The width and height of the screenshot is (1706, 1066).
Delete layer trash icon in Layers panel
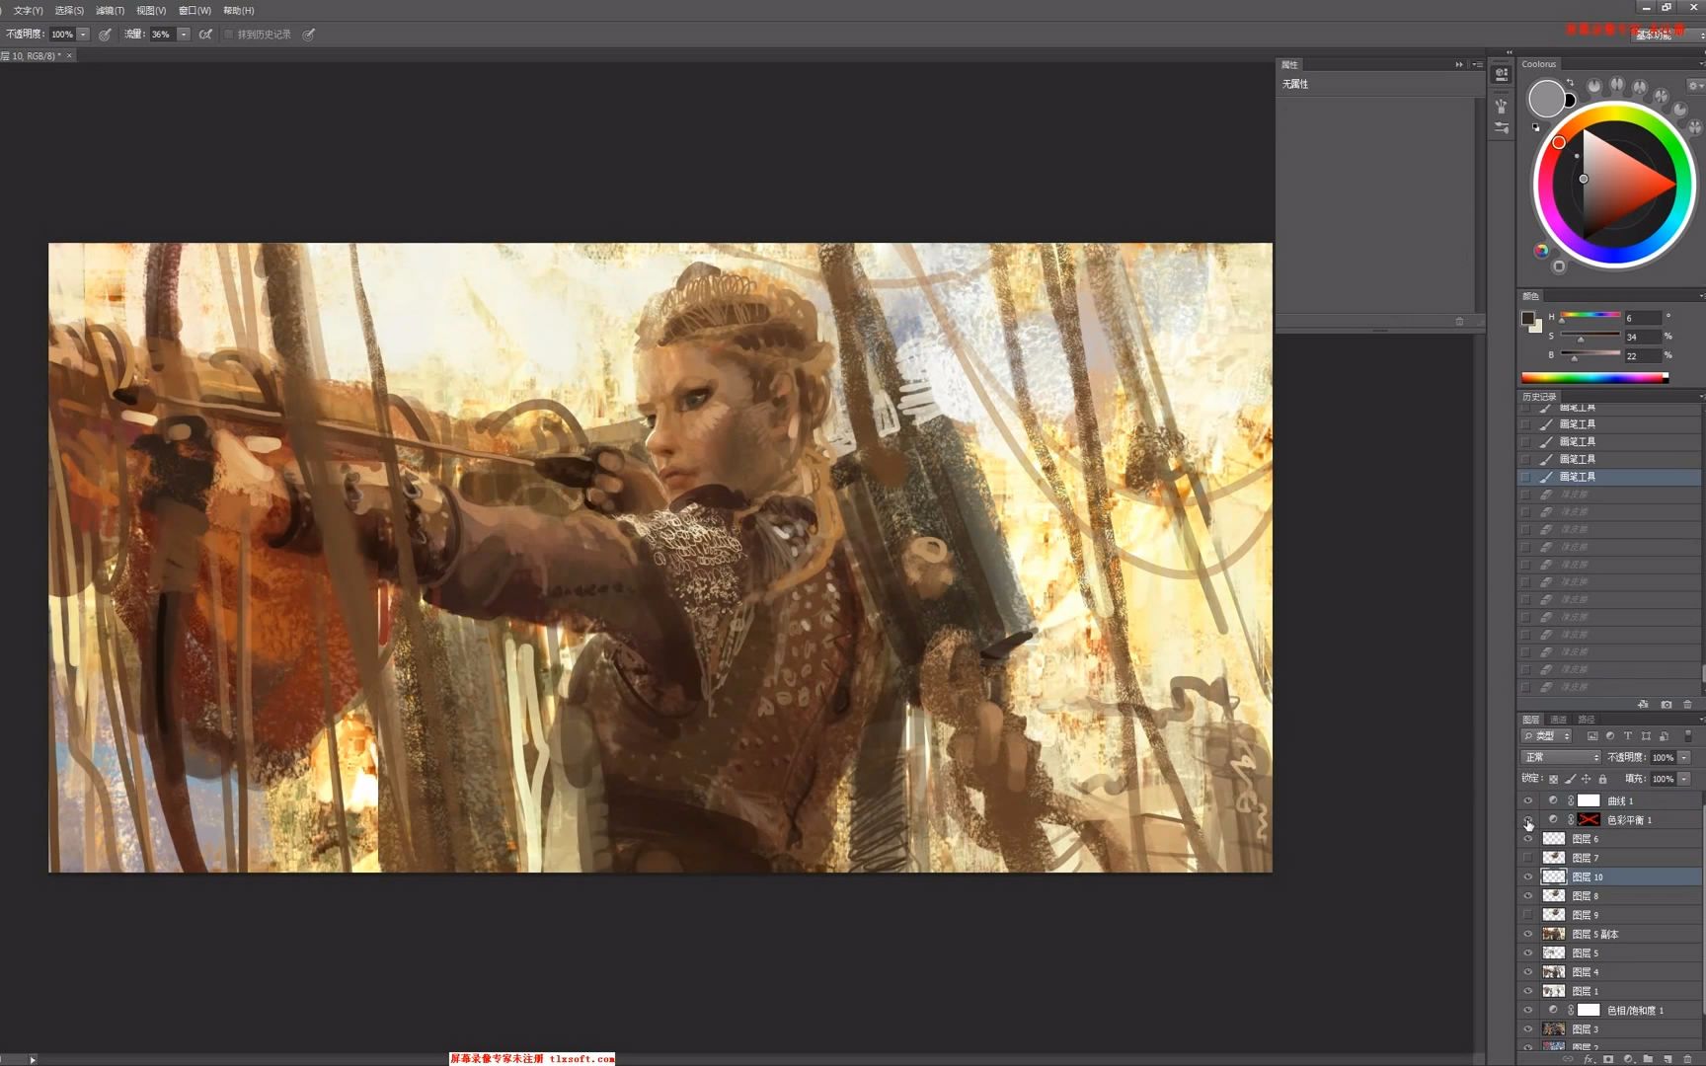(x=1687, y=1059)
